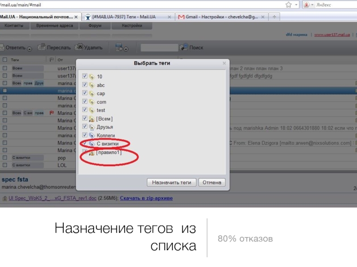
Task: Open the UI Spec_WoK5 doc attachment link
Action: (52, 198)
